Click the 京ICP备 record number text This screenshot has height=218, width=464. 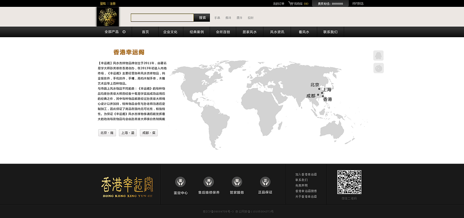(218, 212)
